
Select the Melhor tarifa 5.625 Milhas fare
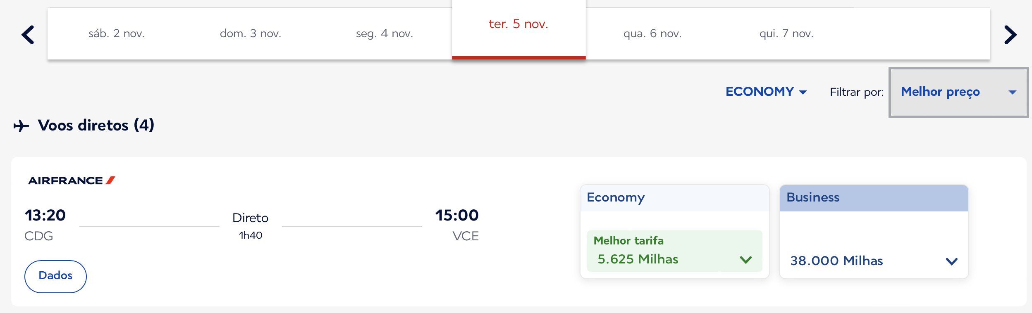(674, 251)
